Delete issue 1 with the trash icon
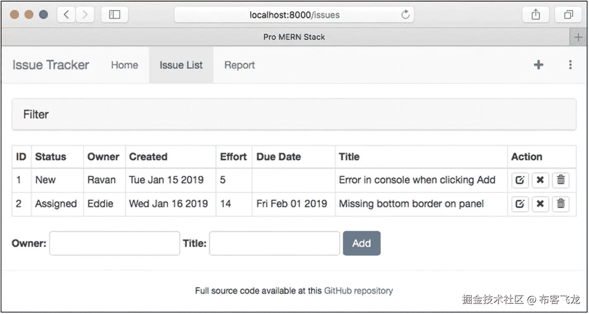The height and width of the screenshot is (314, 589). [560, 180]
